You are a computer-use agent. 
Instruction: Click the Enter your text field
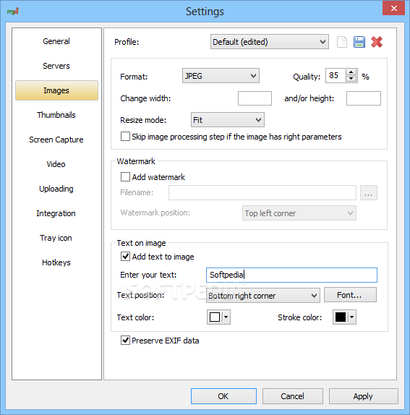291,275
